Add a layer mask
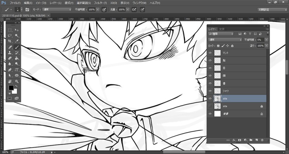Screen dimensions: 289x154 click(240, 140)
